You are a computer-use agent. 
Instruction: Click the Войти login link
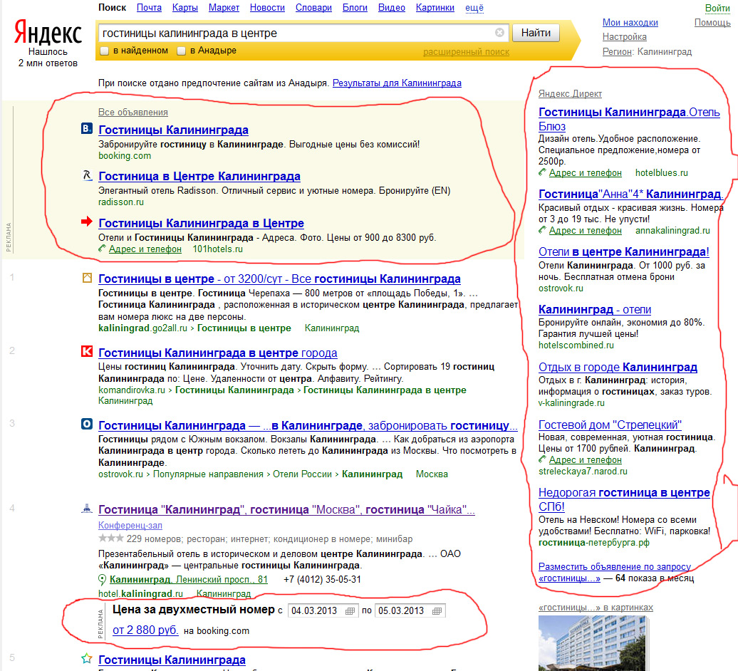pyautogui.click(x=717, y=8)
